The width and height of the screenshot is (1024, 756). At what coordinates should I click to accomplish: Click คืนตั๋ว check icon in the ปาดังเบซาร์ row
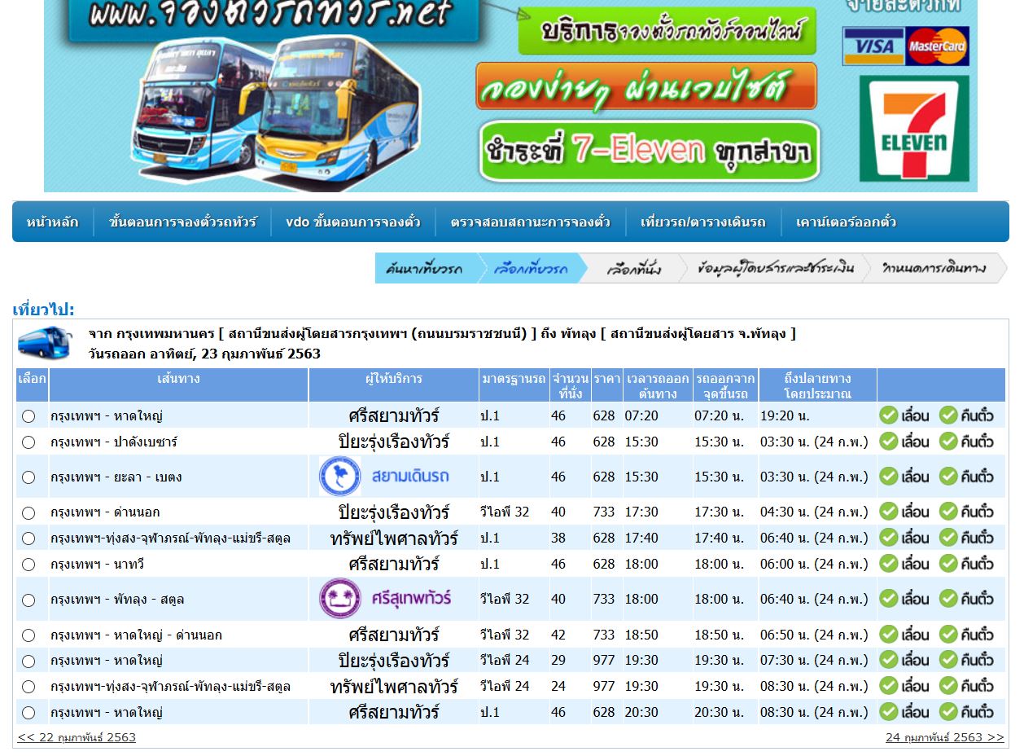pyautogui.click(x=948, y=442)
